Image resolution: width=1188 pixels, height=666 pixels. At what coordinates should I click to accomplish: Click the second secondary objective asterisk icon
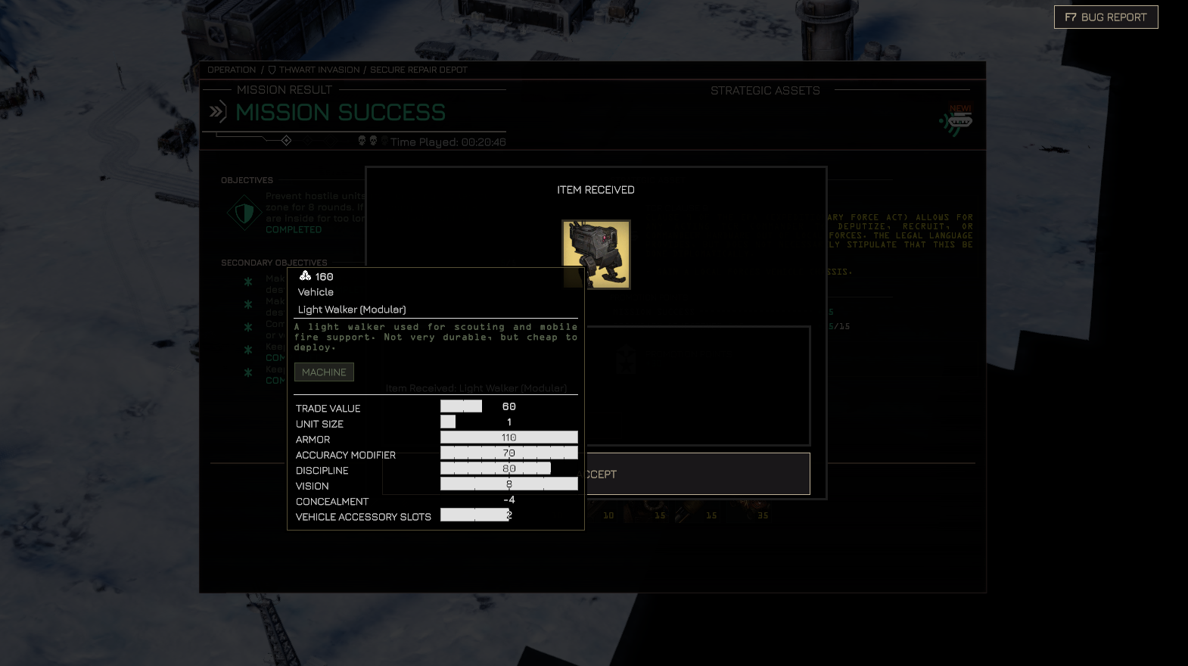click(248, 304)
